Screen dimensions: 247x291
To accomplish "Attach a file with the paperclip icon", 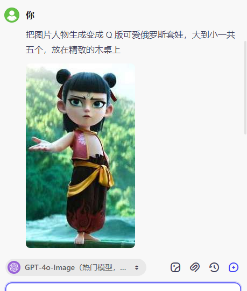I will (195, 267).
